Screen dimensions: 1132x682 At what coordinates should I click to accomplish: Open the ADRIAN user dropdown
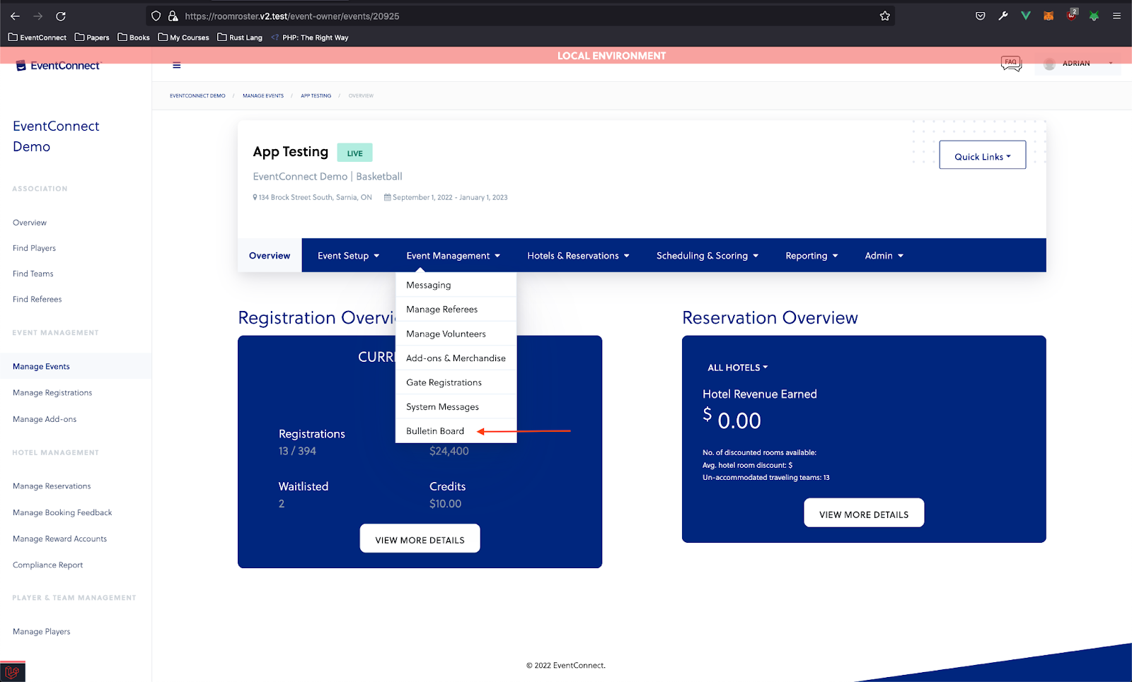tap(1078, 64)
